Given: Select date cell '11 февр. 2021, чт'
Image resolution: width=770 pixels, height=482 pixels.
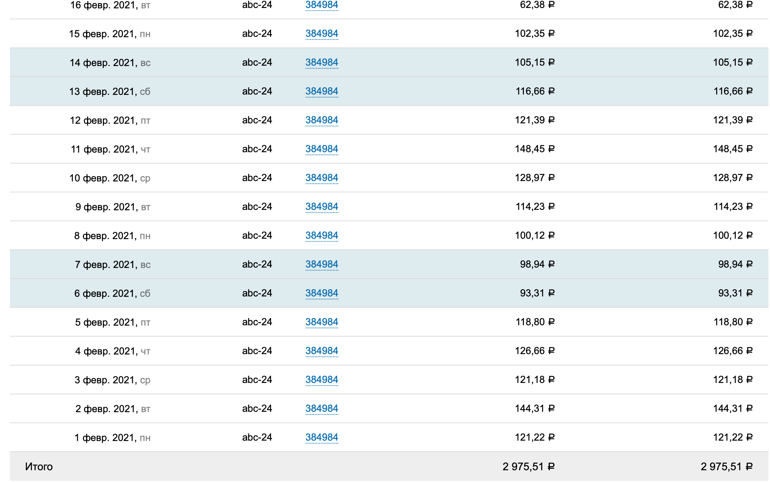Looking at the screenshot, I should [110, 149].
